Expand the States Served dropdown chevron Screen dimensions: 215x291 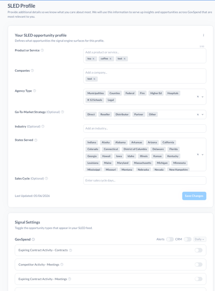pyautogui.click(x=203, y=154)
